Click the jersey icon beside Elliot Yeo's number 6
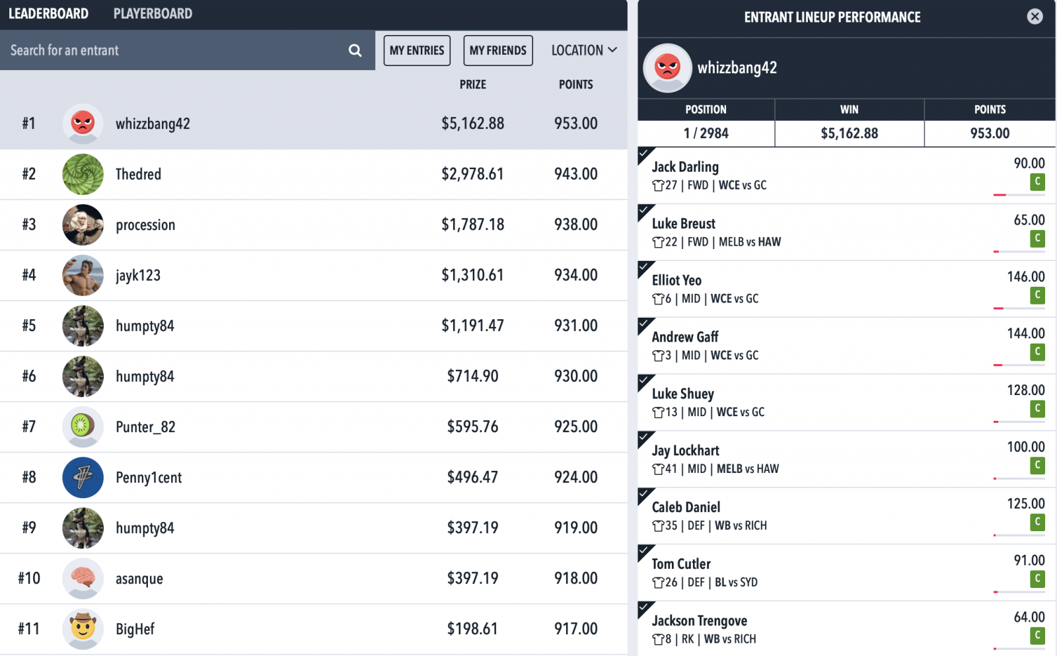This screenshot has width=1057, height=656. coord(658,299)
